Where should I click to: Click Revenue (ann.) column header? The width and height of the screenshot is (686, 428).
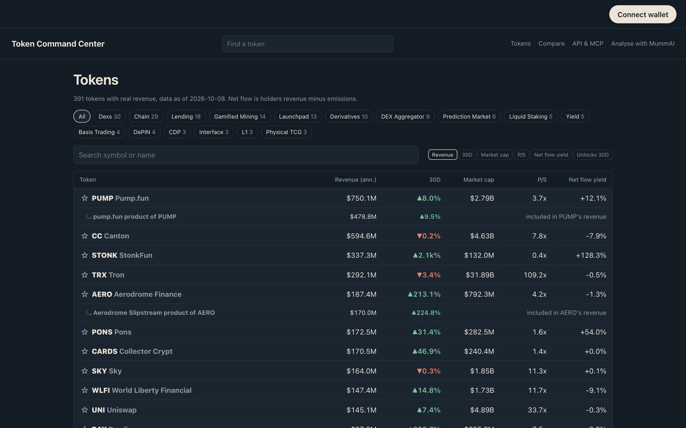pyautogui.click(x=355, y=180)
